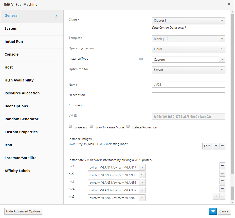Remove nic3 network interface
Image resolution: width=235 pixels, height=218 pixels.
tap(222, 181)
